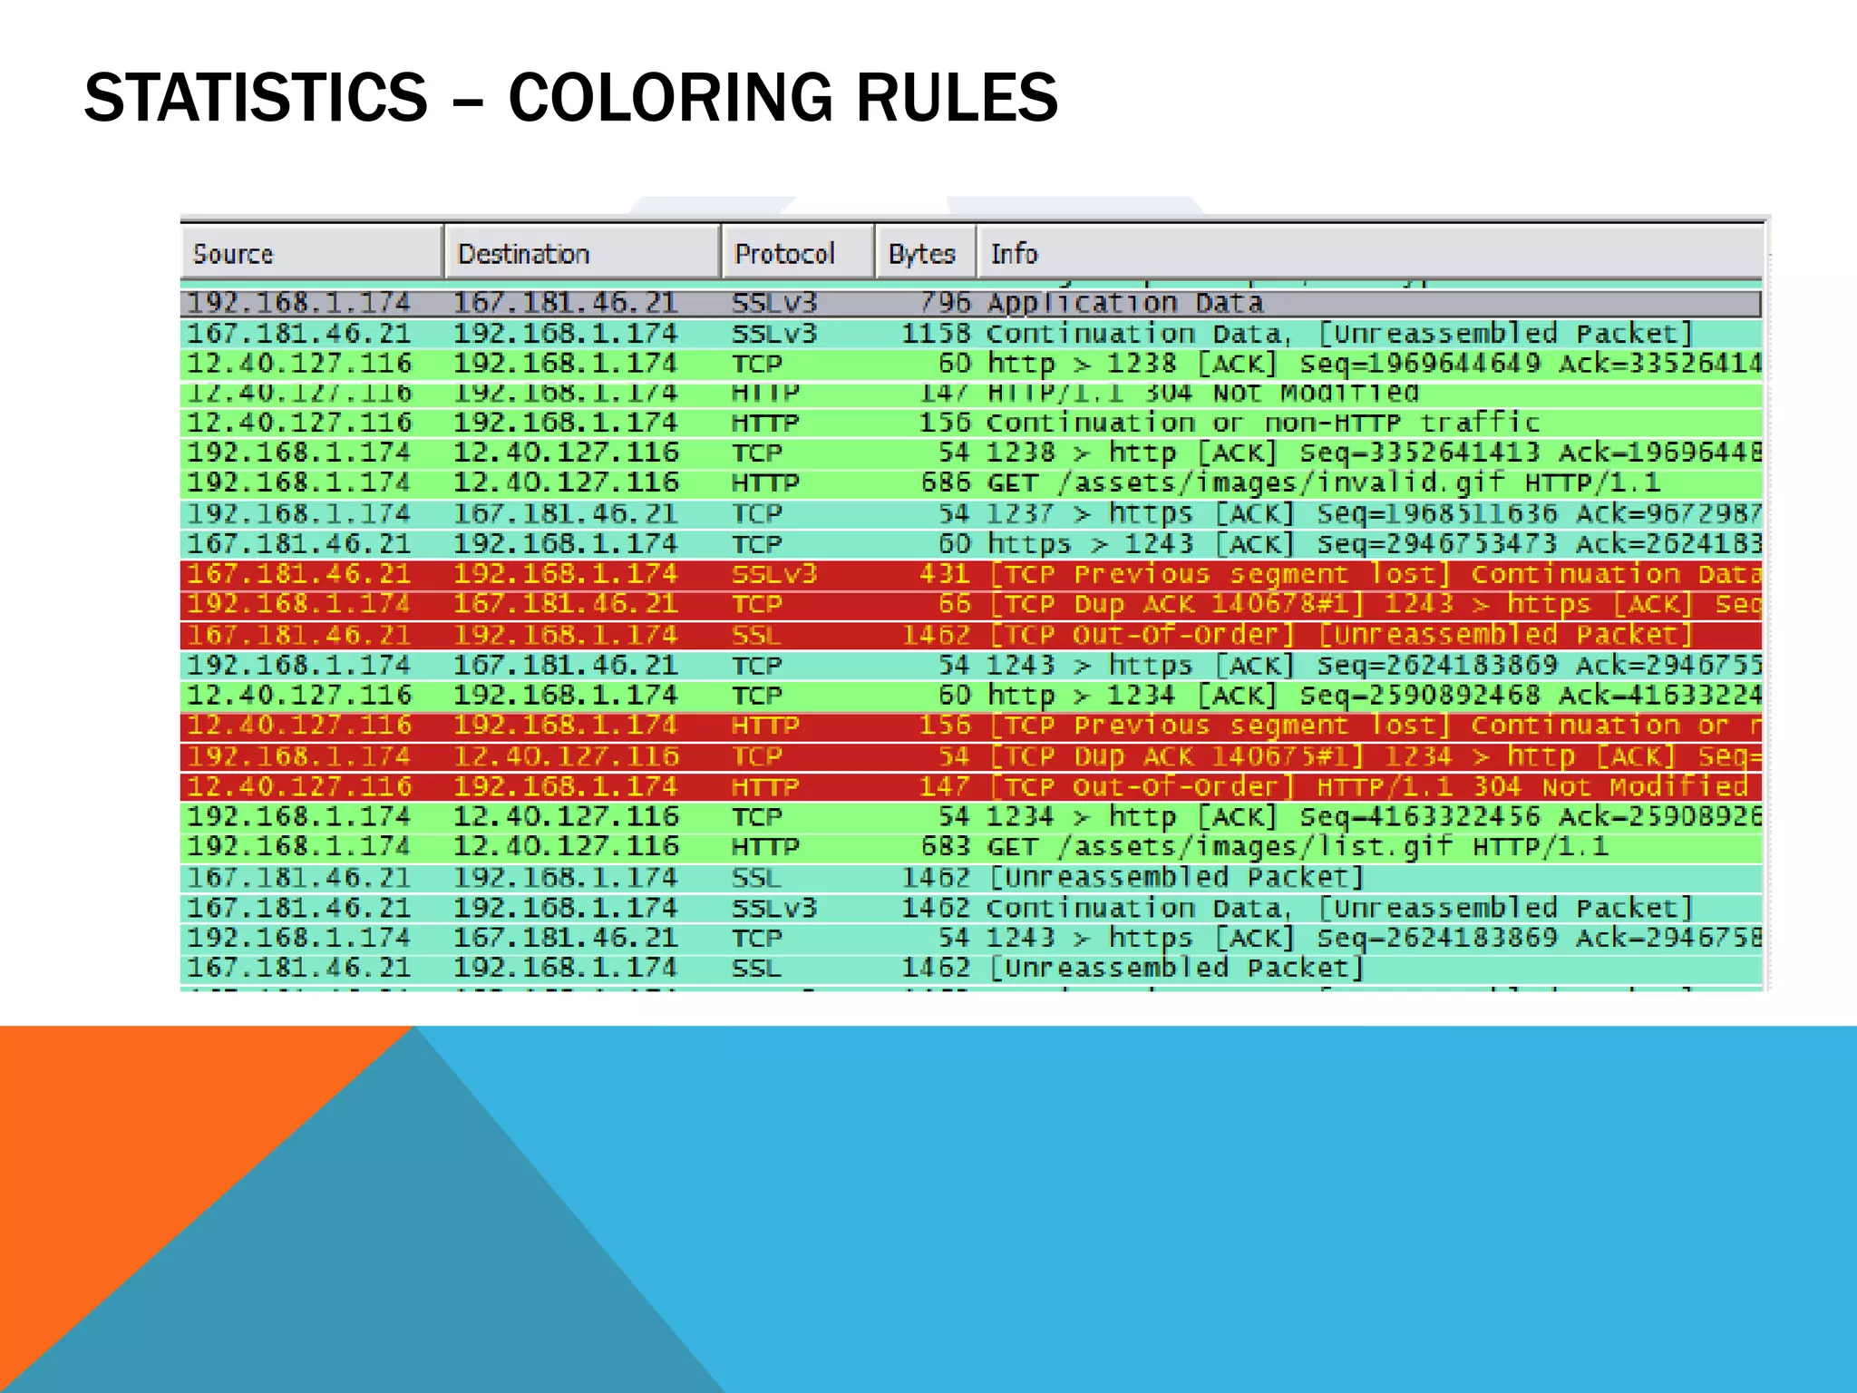Select packet 'http > 1234 [ACK]' row
This screenshot has height=1393, width=1857.
click(x=971, y=696)
